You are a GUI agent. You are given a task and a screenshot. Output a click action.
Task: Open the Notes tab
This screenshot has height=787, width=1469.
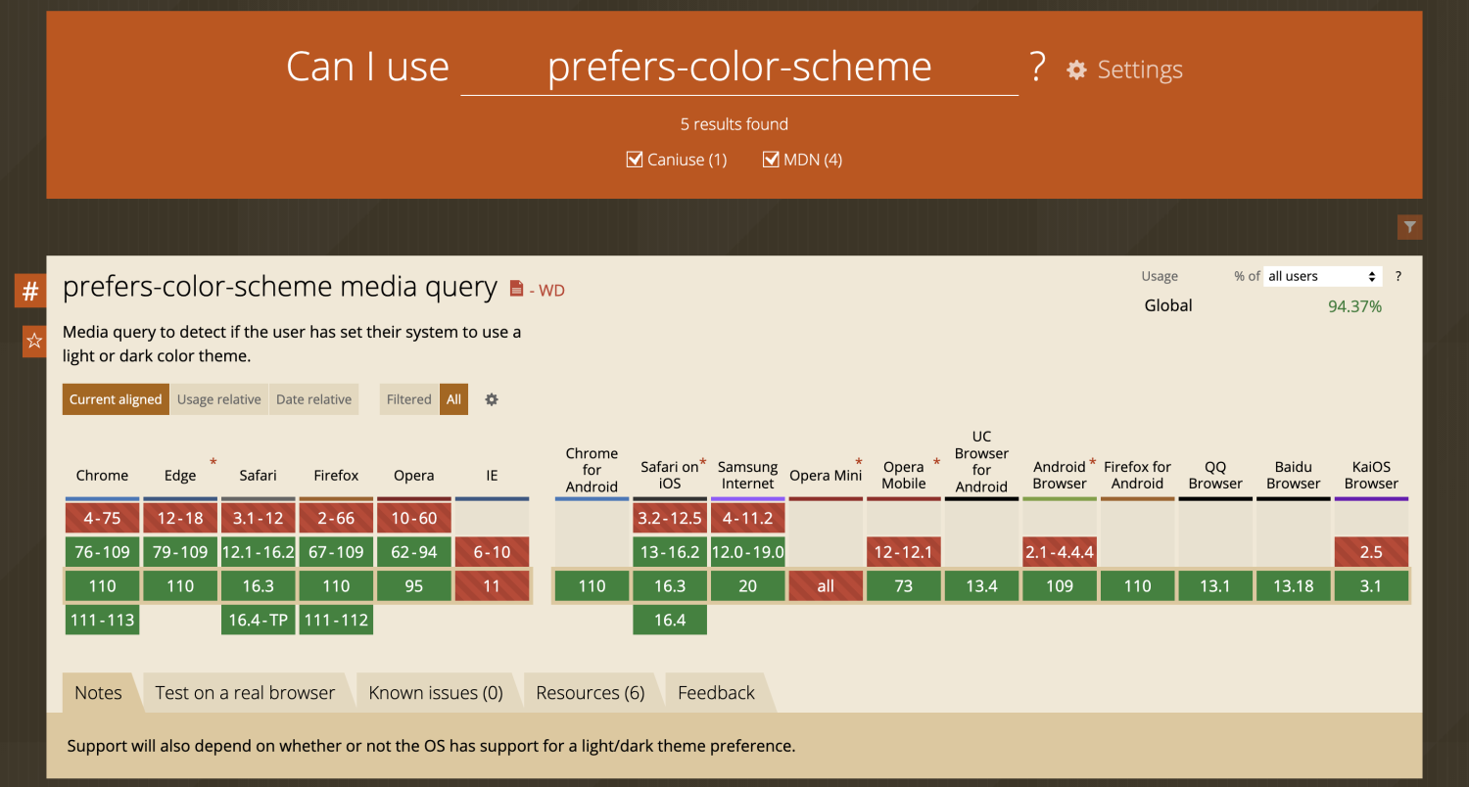(98, 693)
